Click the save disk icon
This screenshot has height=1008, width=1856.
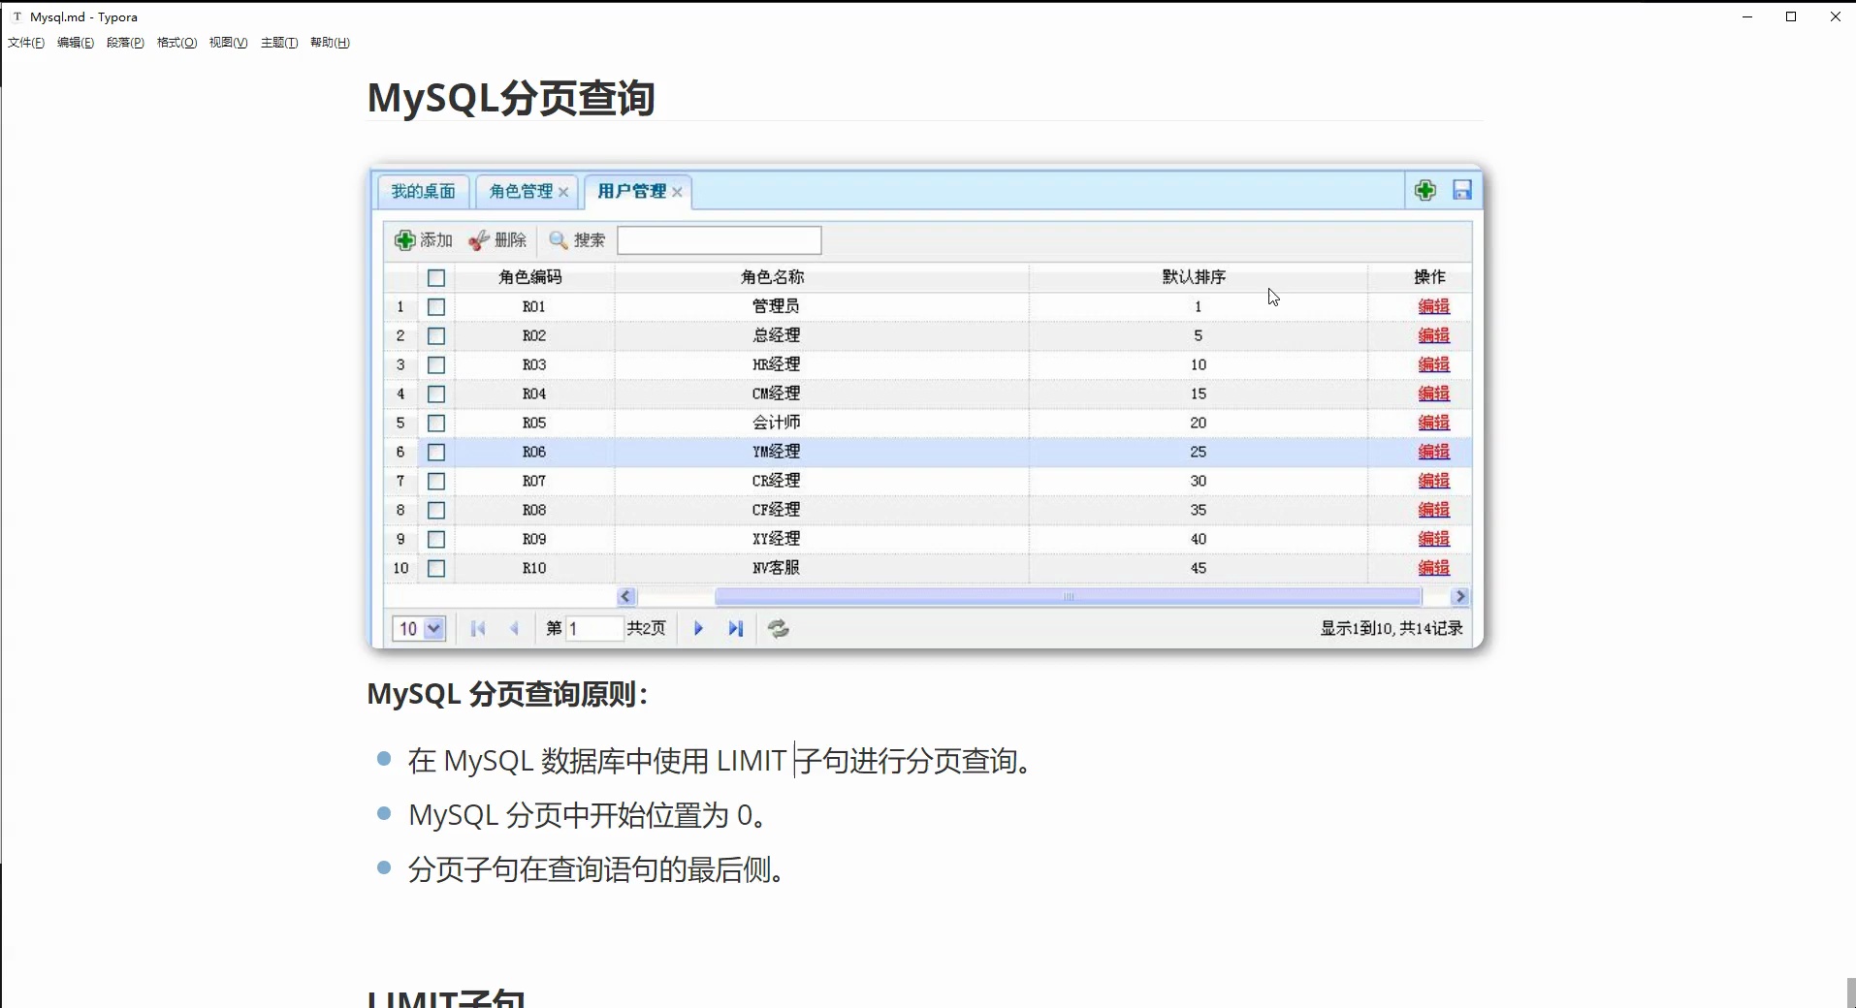[1462, 190]
